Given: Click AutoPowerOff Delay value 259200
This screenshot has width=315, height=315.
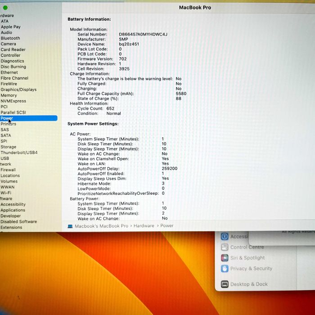Looking at the screenshot, I should pos(170,169).
